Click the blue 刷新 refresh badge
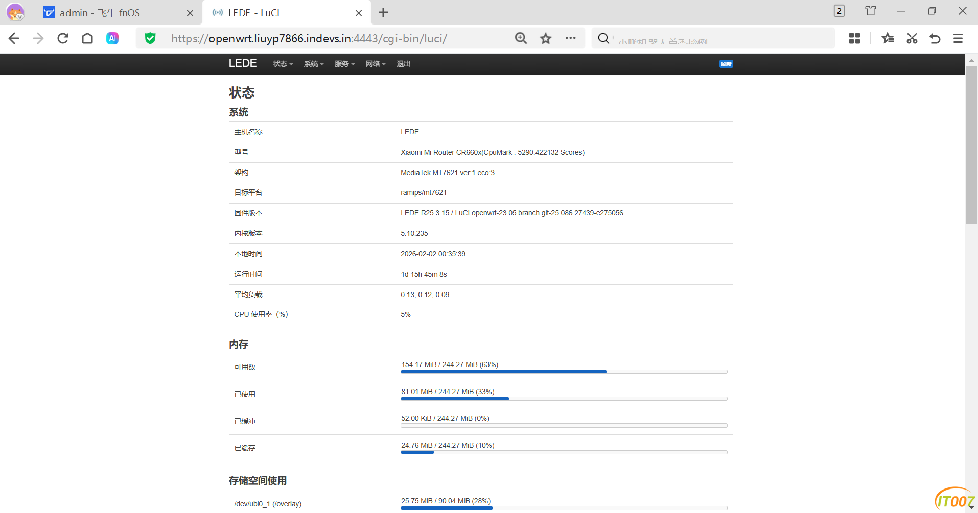 (726, 64)
